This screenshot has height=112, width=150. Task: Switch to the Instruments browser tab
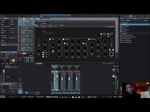[125, 16]
